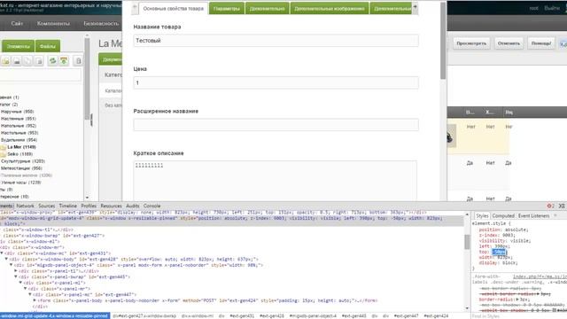Click the Выйти logout link
This screenshot has height=319, width=567.
552,8
